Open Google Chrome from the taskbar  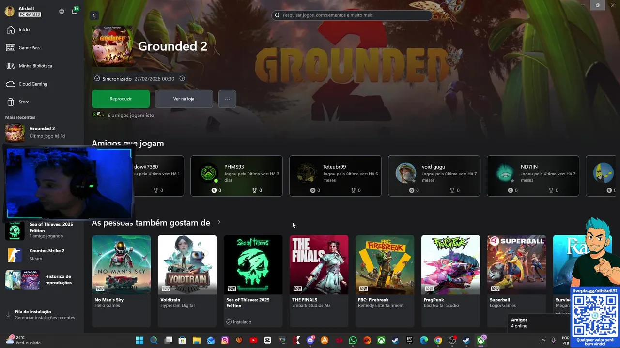tap(438, 340)
